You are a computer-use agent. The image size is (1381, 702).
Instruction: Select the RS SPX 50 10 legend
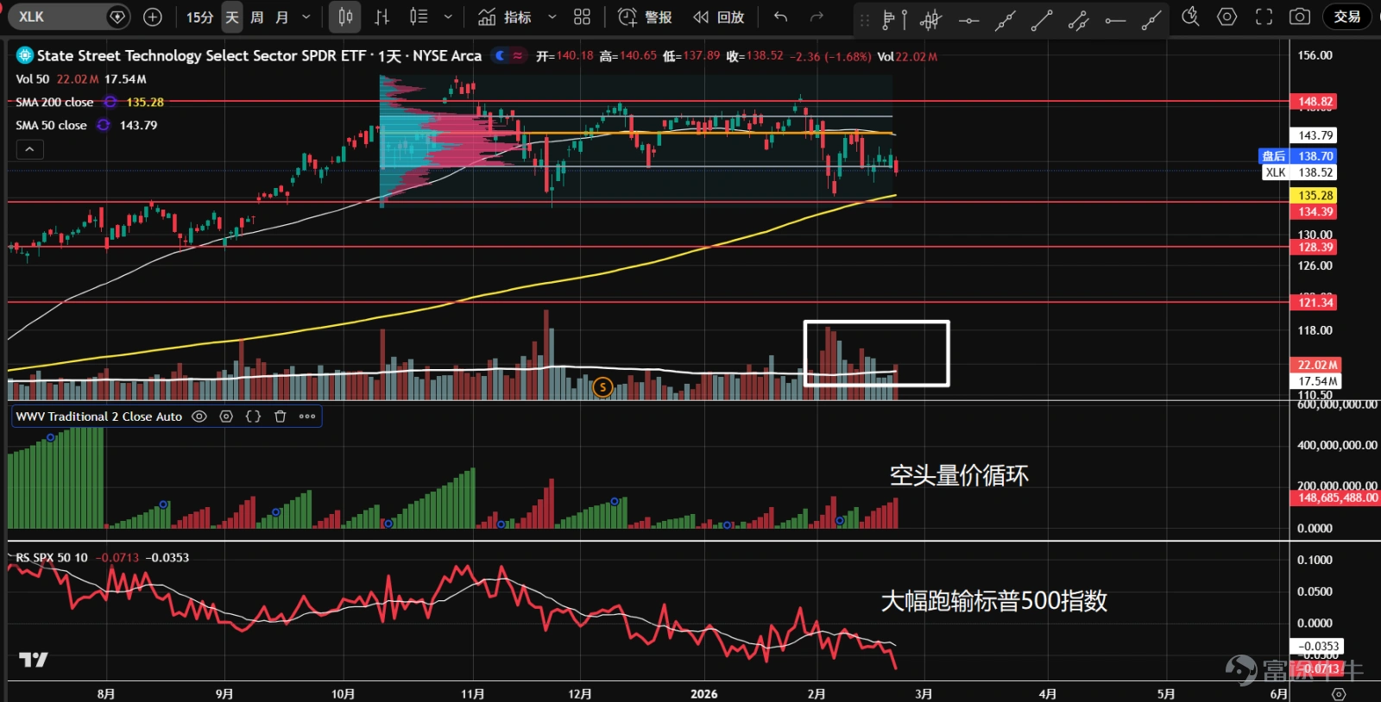click(52, 557)
